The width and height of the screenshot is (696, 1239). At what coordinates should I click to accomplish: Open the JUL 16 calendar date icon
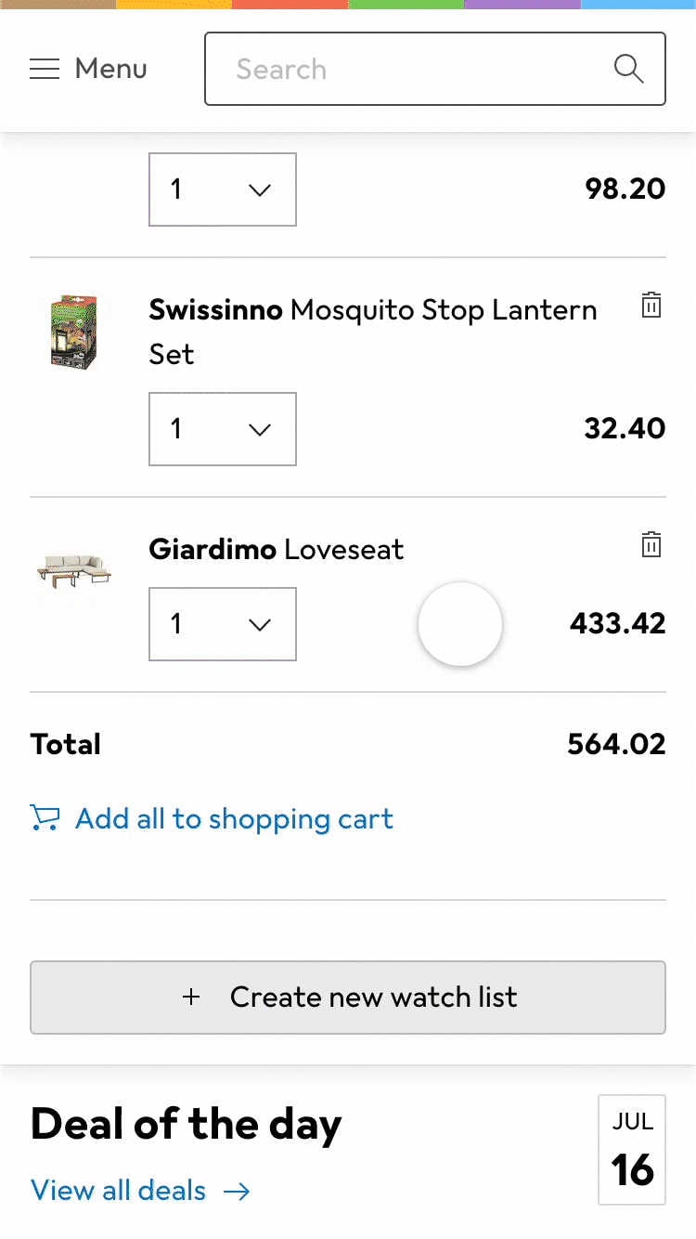pyautogui.click(x=632, y=1150)
